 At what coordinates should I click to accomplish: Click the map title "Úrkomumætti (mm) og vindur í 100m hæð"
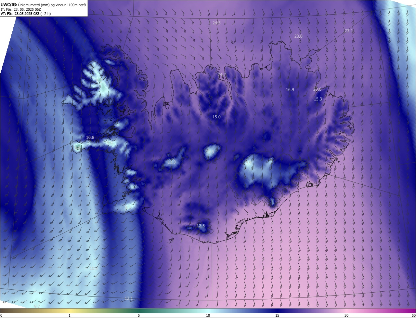click(52, 5)
